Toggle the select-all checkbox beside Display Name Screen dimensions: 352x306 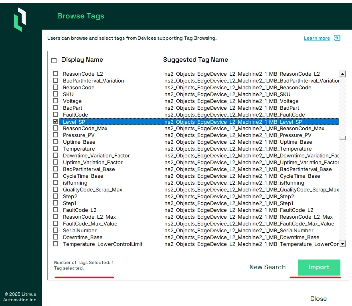pyautogui.click(x=54, y=60)
